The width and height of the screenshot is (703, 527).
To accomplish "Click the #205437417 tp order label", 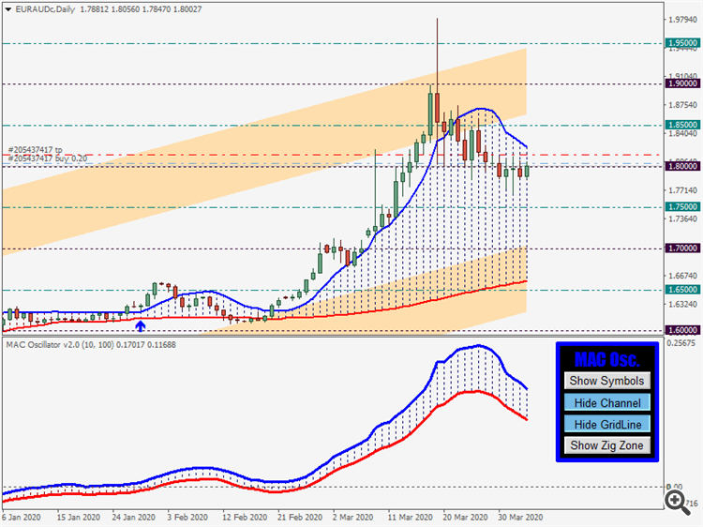I will [x=35, y=150].
